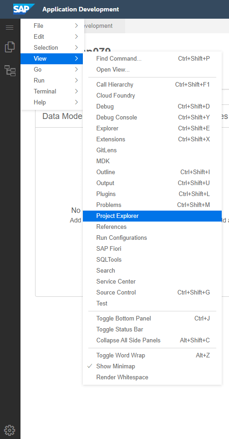Select Cloud Foundry menu item
Screen dimensions: 229x439
(x=152, y=95)
